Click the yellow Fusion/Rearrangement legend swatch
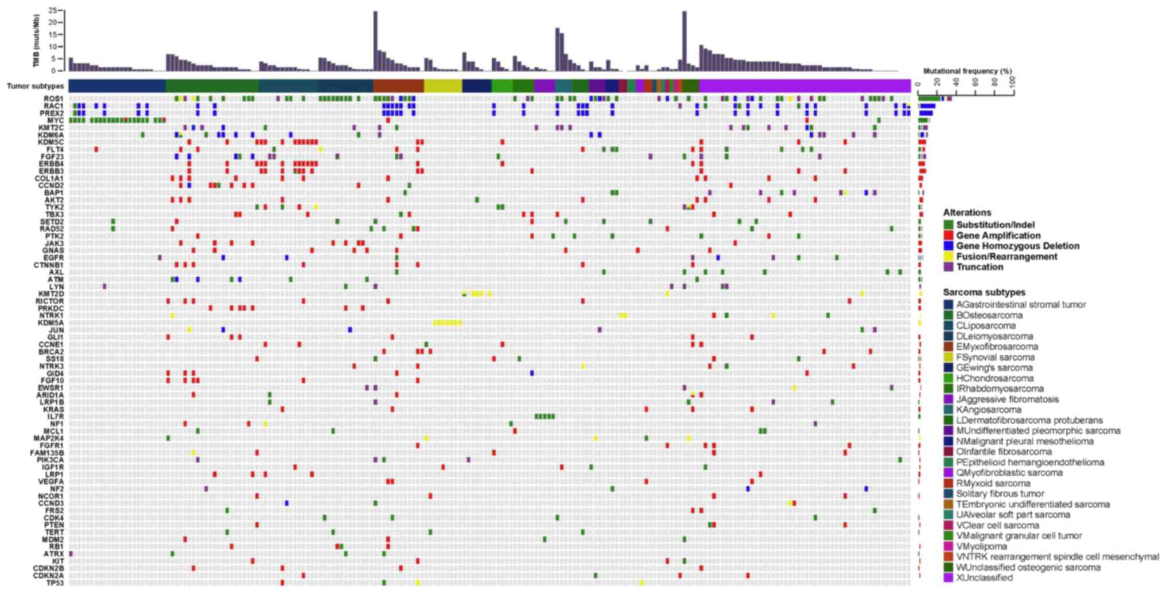Viewport: 1166px width, 596px height. click(x=948, y=257)
